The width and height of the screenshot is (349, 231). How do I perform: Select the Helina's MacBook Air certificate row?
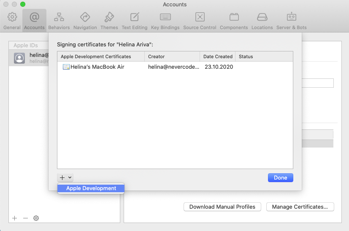click(175, 67)
